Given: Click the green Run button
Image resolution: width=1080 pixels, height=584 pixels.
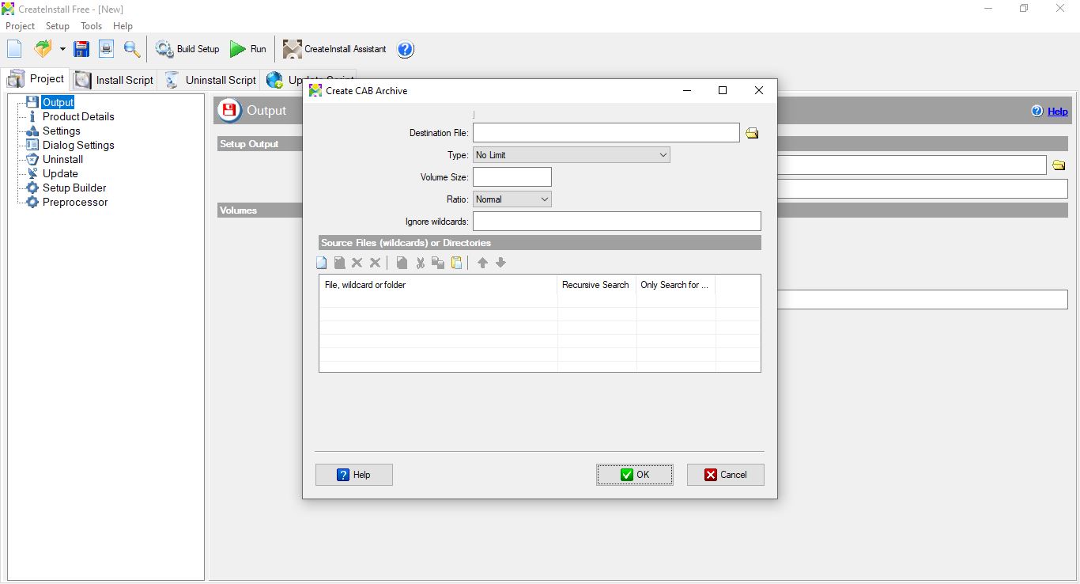Looking at the screenshot, I should [248, 49].
